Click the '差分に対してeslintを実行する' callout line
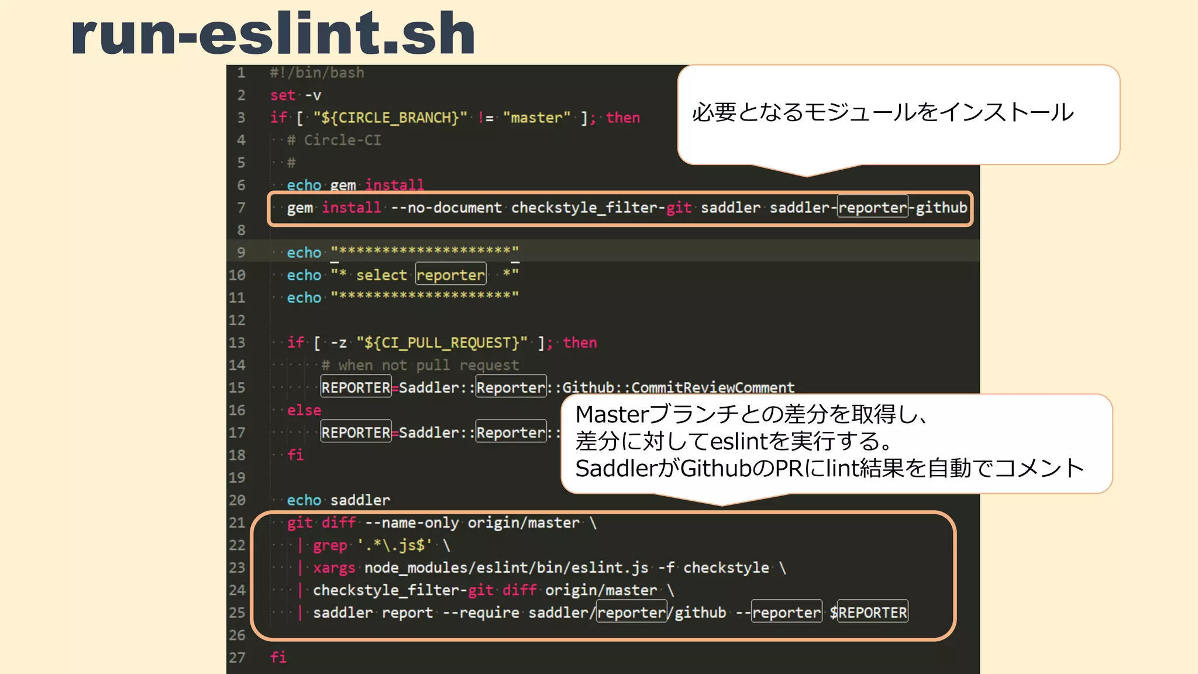Screen dimensions: 1198x674 coord(735,441)
